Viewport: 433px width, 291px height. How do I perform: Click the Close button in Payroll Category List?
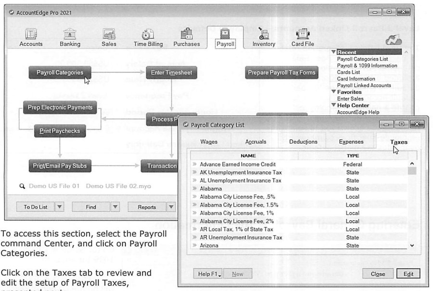pyautogui.click(x=378, y=274)
